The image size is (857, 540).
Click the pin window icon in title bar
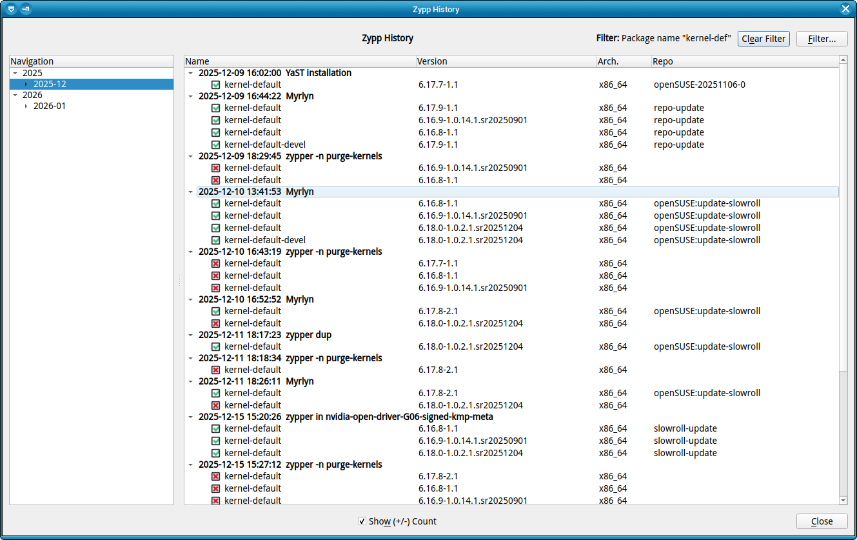coord(25,9)
